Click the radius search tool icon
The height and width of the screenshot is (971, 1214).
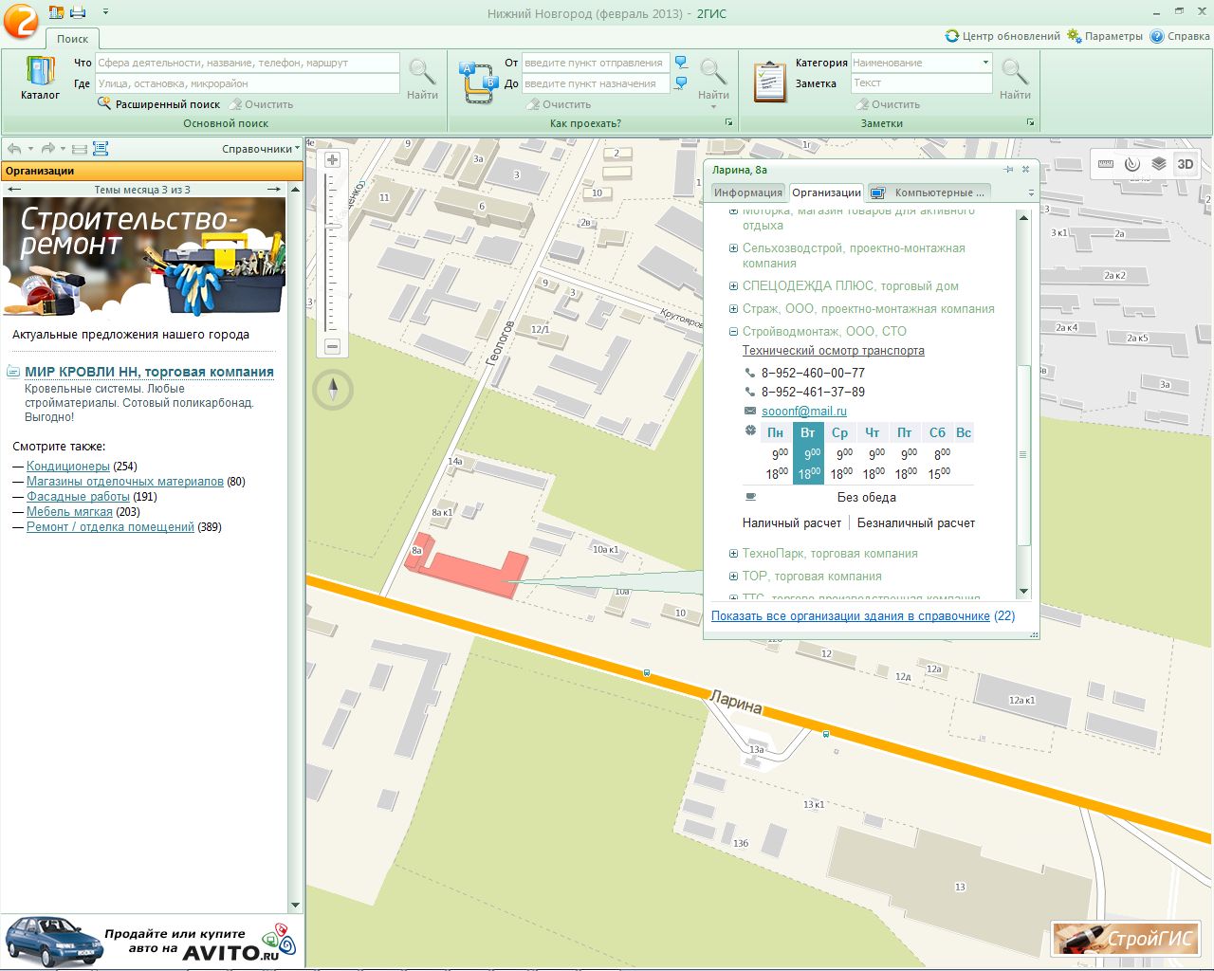pos(1131,164)
